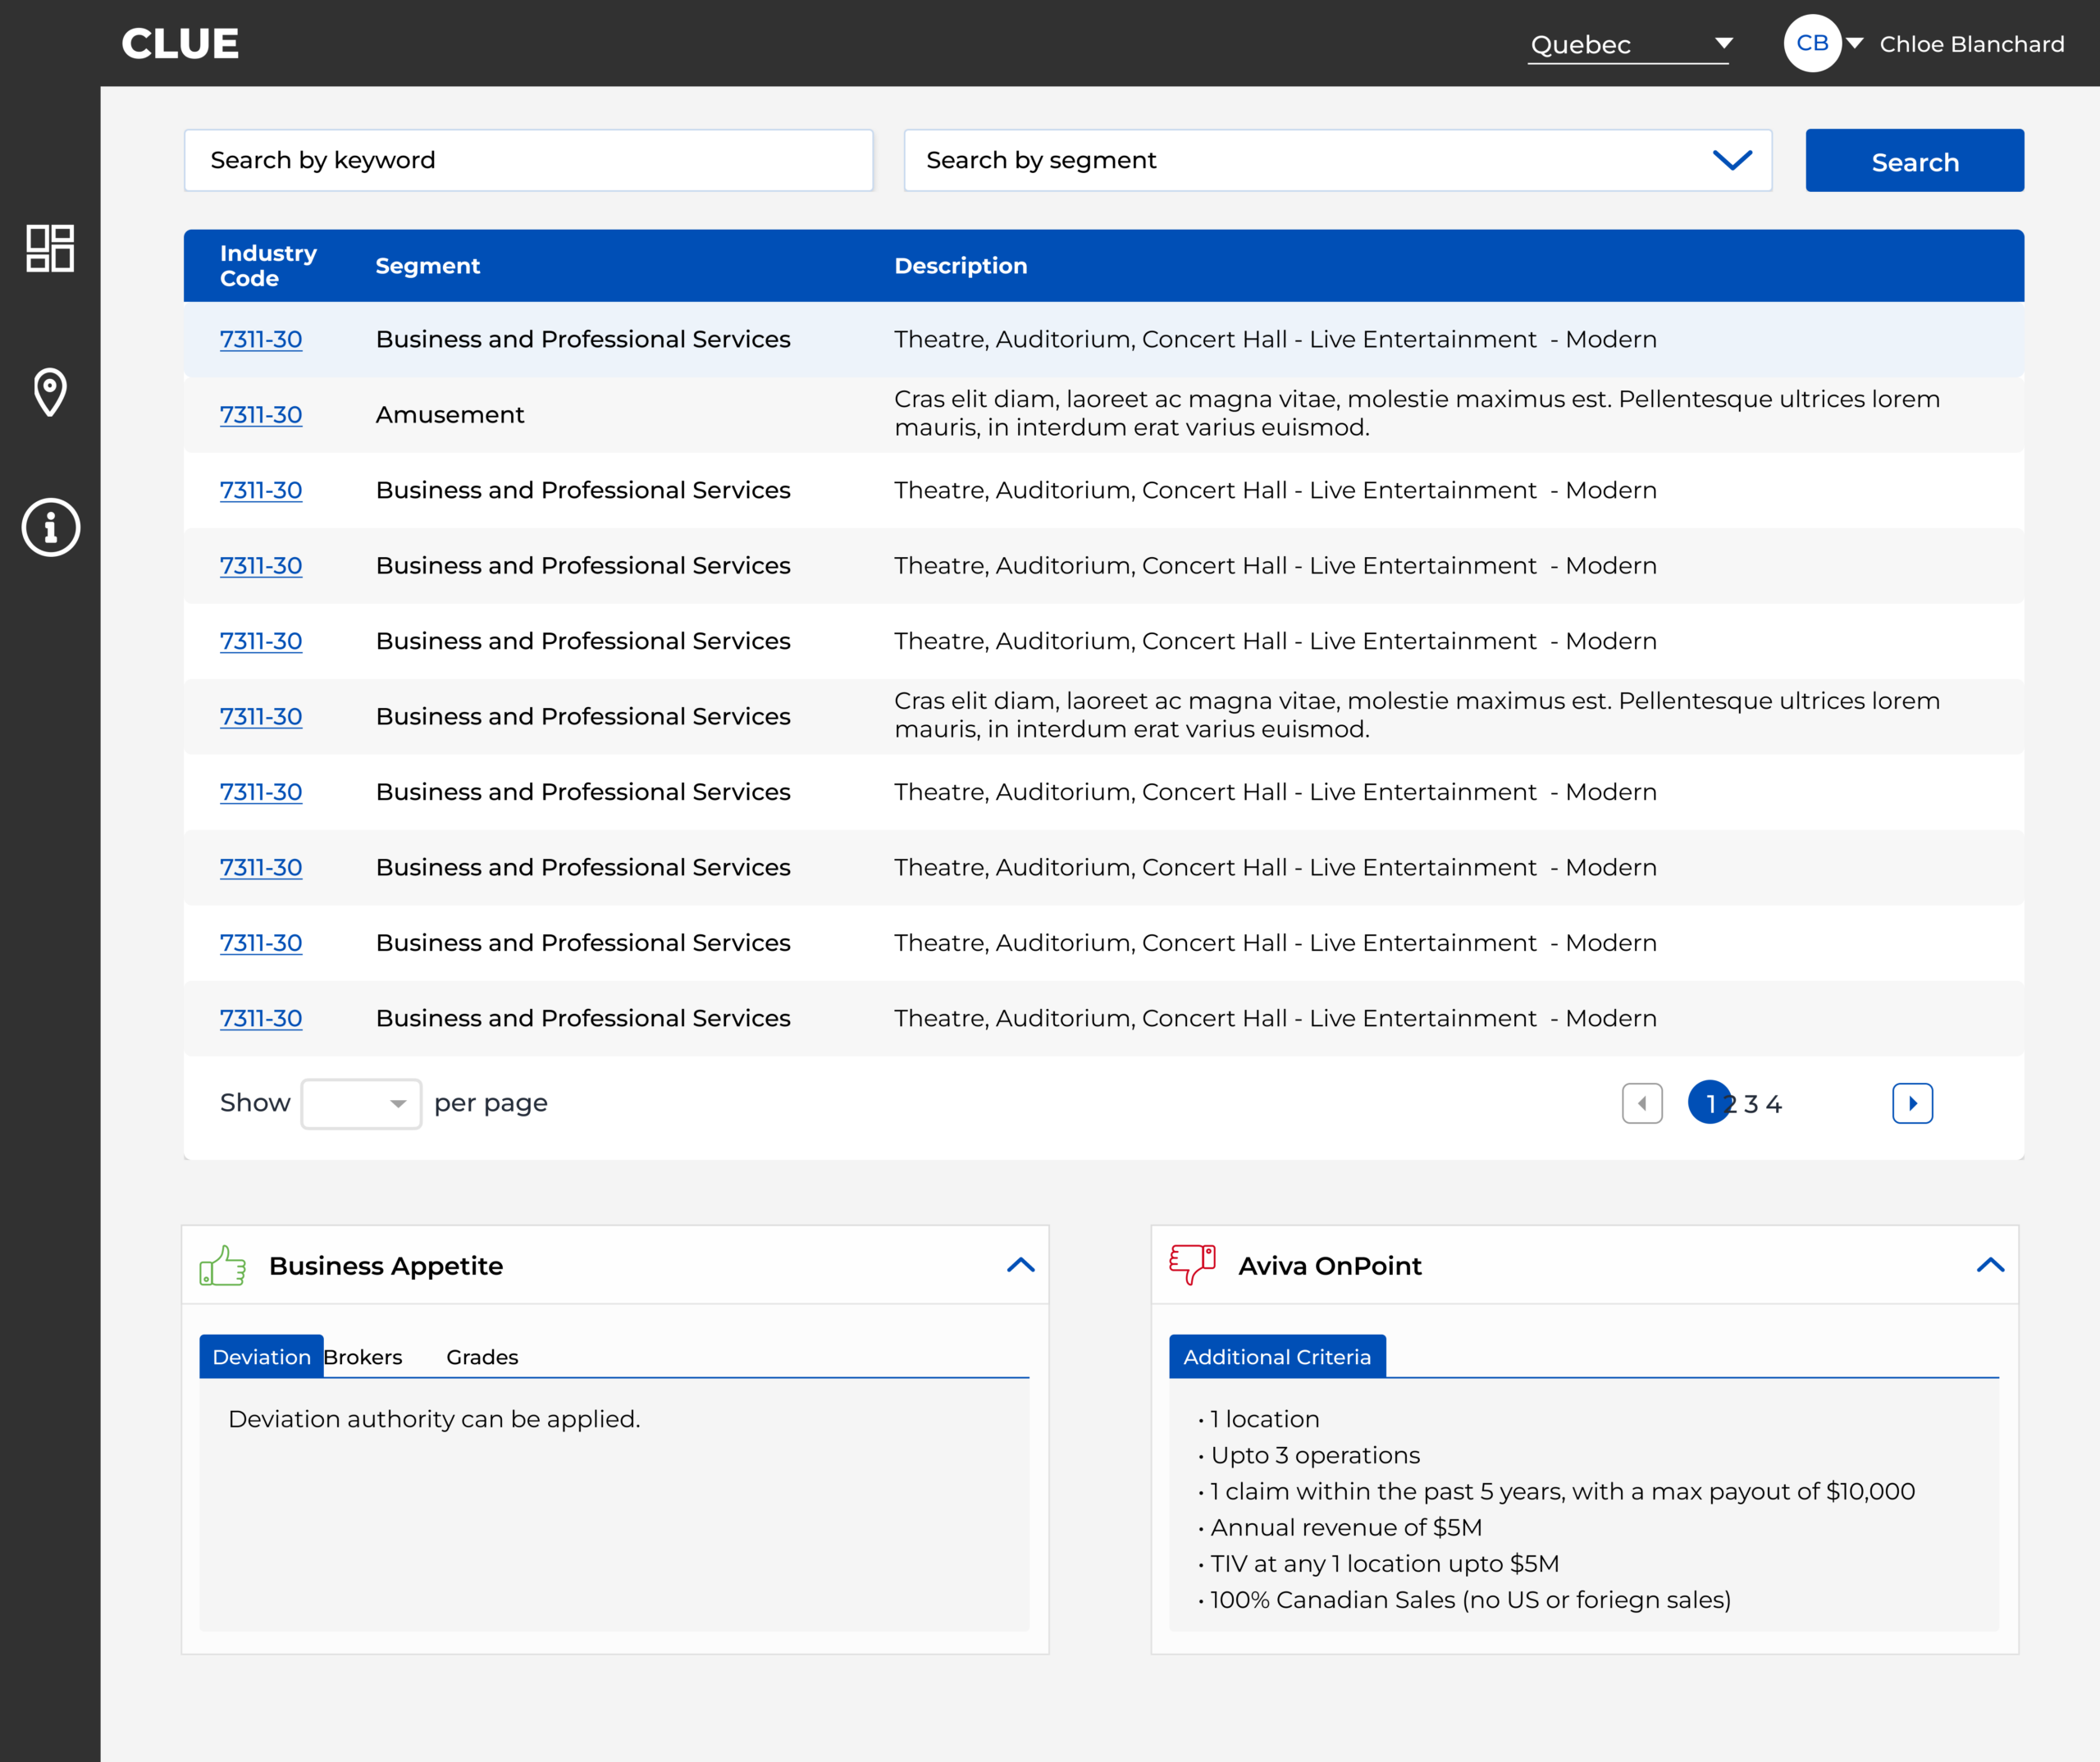Screen dimensions: 2100x1762
Task: Click the CB user avatar circle
Action: coord(1811,43)
